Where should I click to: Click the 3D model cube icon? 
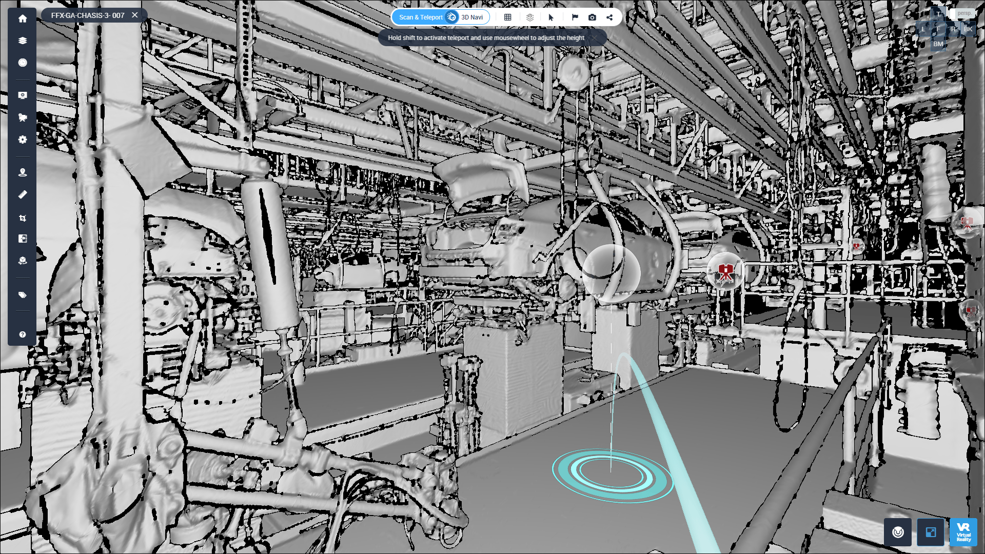tap(23, 261)
